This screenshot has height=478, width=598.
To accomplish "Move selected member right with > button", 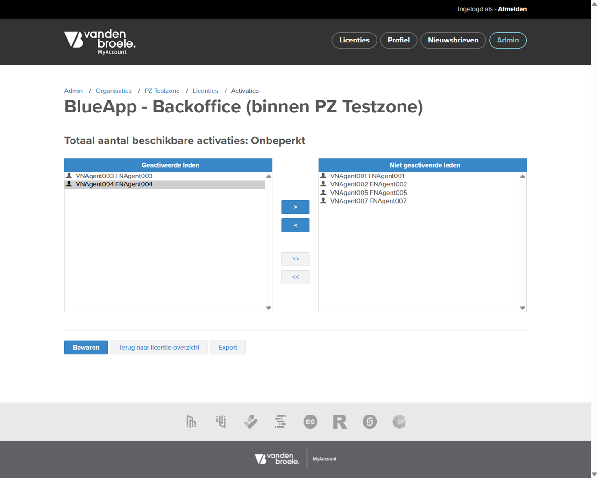I will [x=295, y=207].
